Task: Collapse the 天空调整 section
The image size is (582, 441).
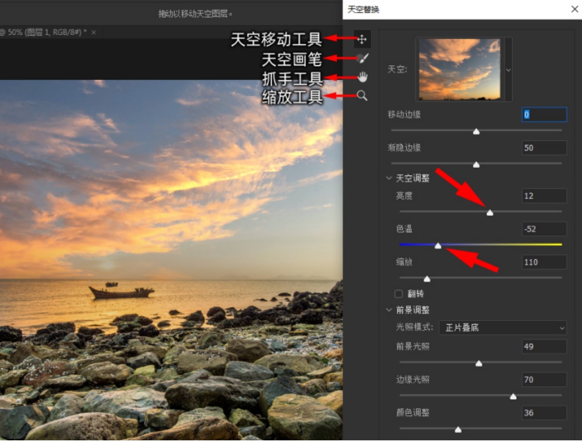Action: [389, 179]
